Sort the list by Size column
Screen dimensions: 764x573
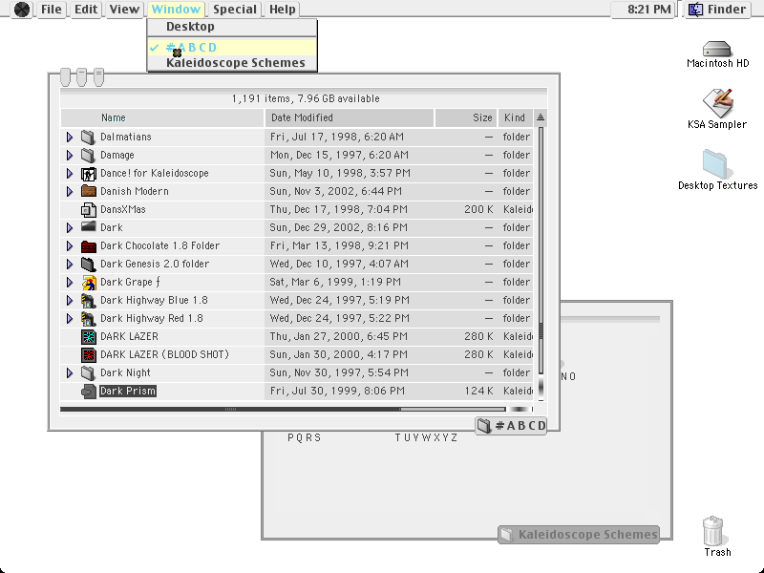click(x=466, y=117)
